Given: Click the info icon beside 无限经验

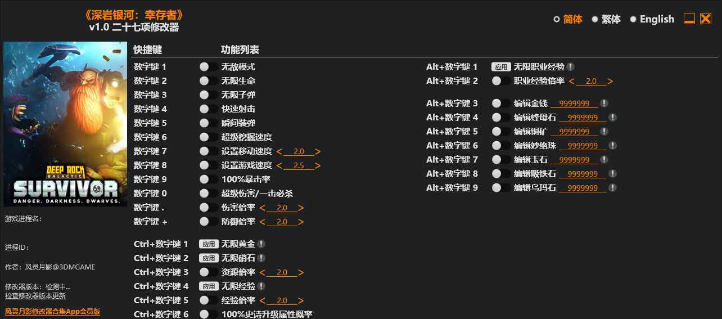Looking at the screenshot, I should click(261, 286).
